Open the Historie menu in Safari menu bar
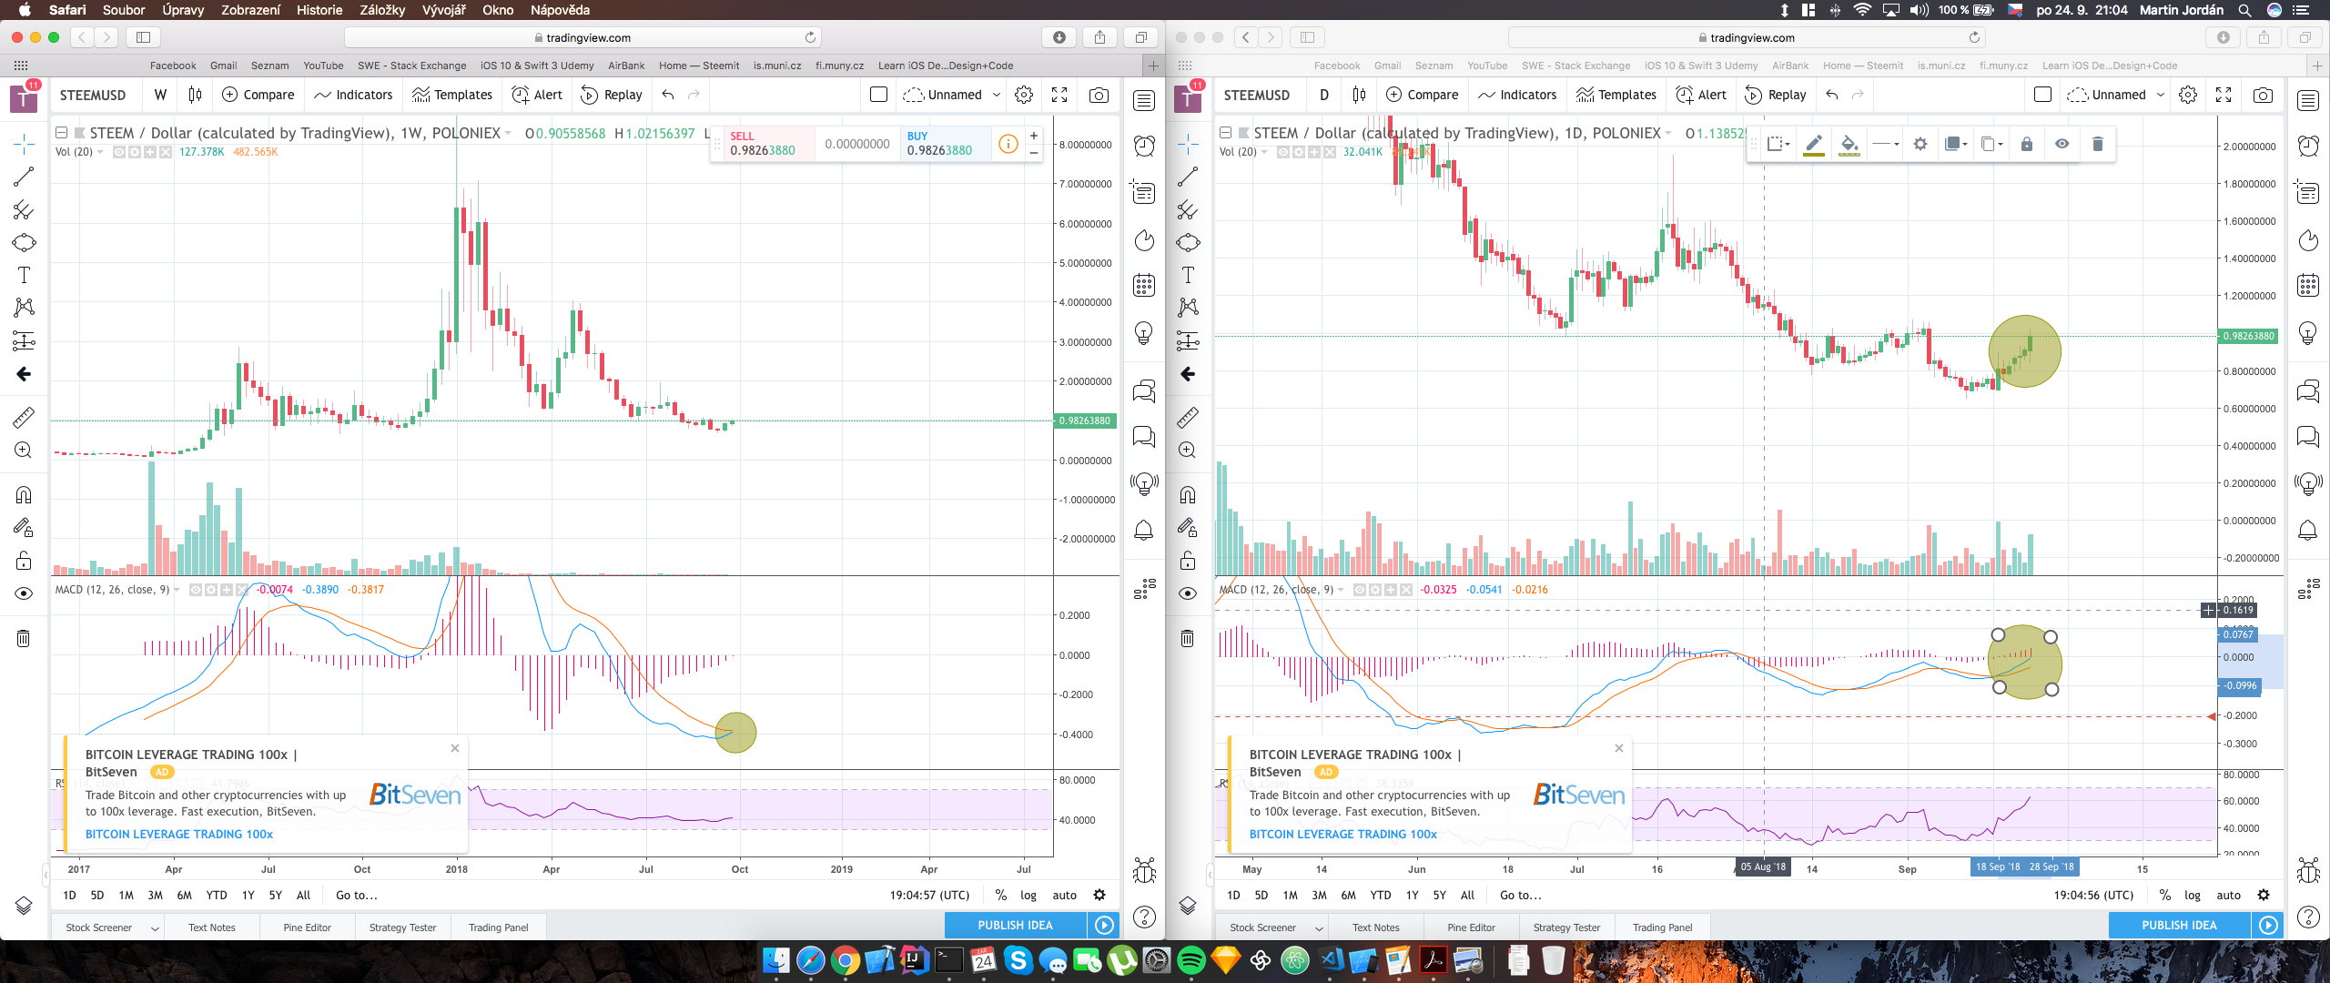2330x983 pixels. (319, 10)
